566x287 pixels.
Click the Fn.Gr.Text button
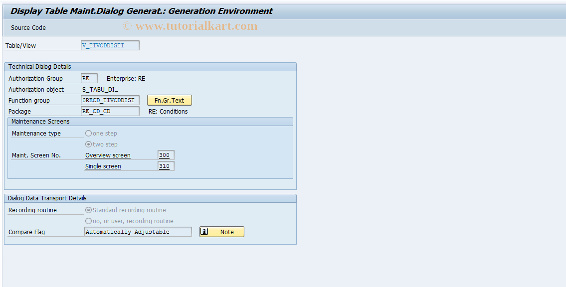(169, 100)
